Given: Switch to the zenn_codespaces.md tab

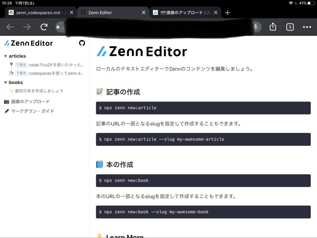Looking at the screenshot, I should 41,12.
